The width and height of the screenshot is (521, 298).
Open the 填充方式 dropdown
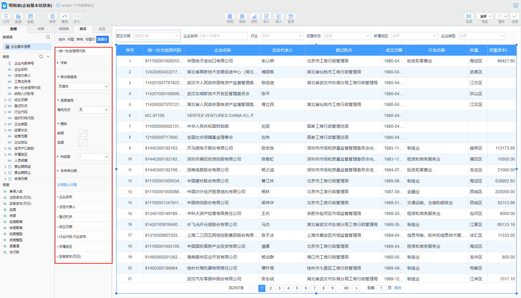click(93, 110)
